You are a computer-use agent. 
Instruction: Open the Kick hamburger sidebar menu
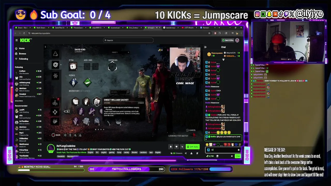[x=17, y=40]
